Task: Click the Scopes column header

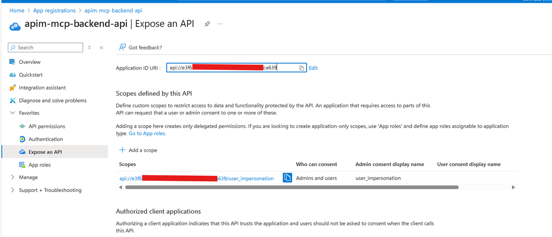Action: click(x=128, y=164)
